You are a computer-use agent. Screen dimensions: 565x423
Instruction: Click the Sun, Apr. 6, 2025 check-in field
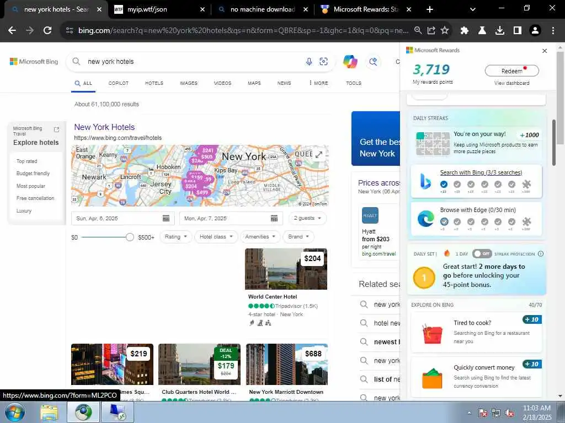coord(123,218)
